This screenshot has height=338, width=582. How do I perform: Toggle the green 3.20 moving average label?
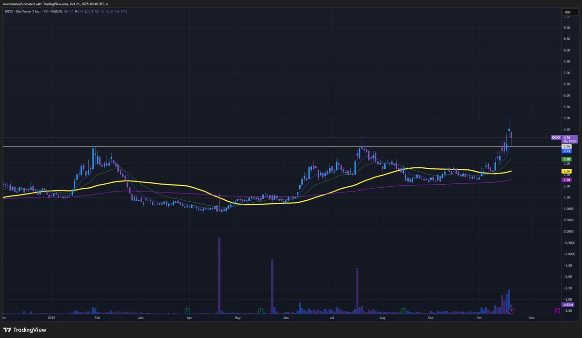pos(566,159)
